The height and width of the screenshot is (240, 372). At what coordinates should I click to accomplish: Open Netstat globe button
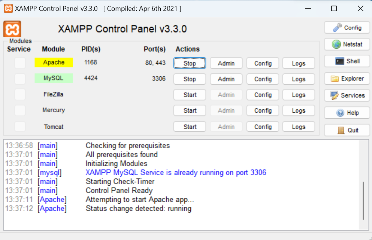click(x=347, y=44)
